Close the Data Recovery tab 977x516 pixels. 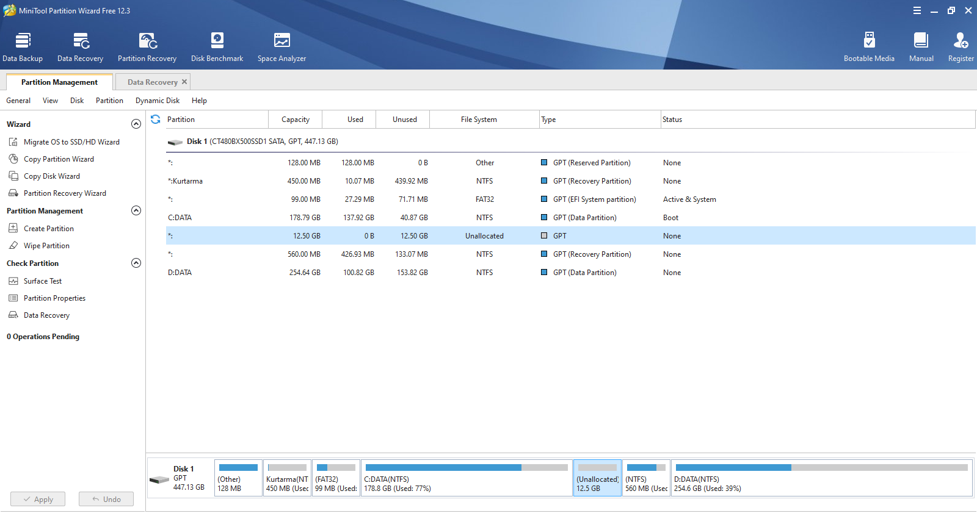click(x=184, y=82)
